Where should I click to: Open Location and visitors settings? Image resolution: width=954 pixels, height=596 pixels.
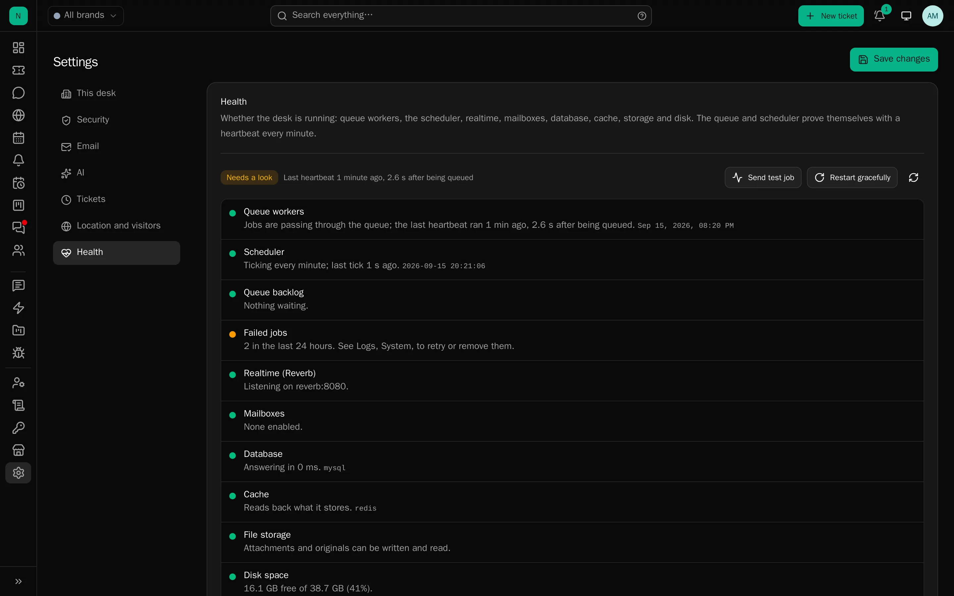(116, 226)
